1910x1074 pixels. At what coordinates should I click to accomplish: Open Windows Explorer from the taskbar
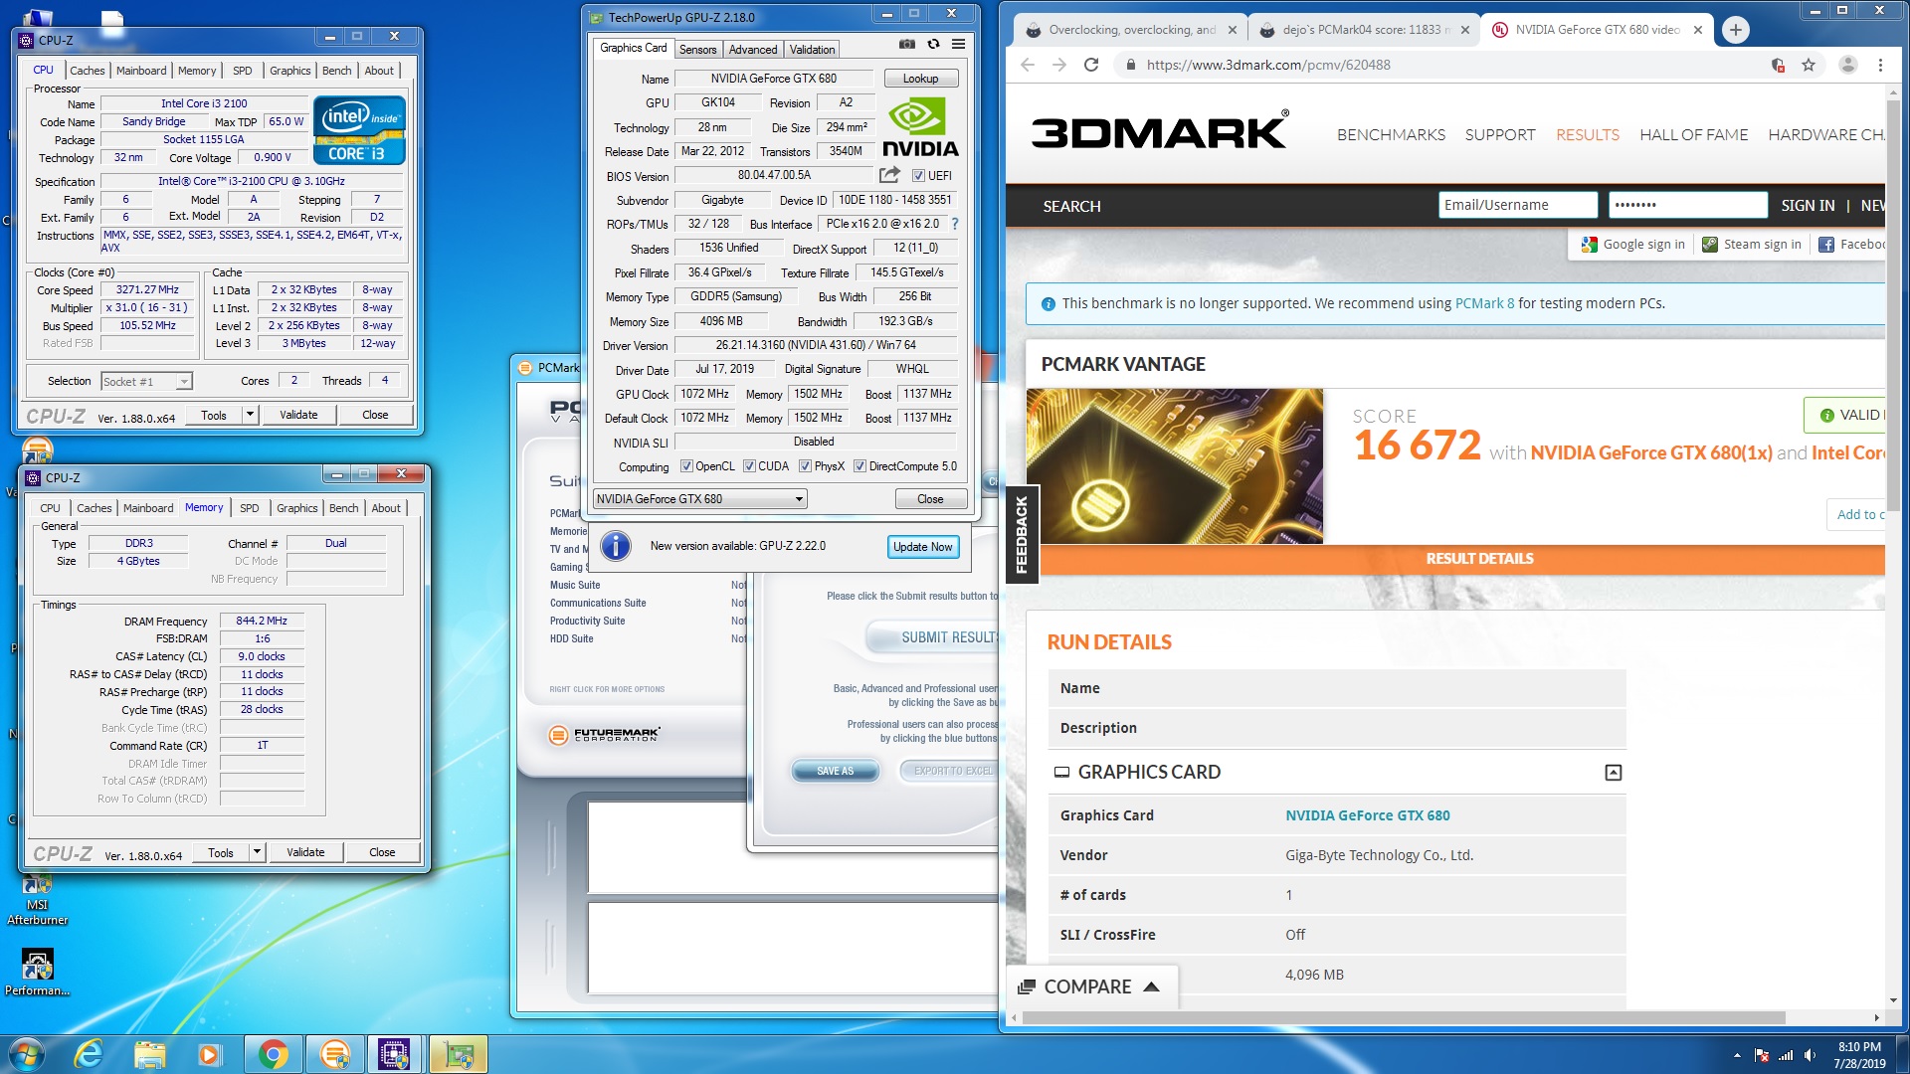[149, 1054]
